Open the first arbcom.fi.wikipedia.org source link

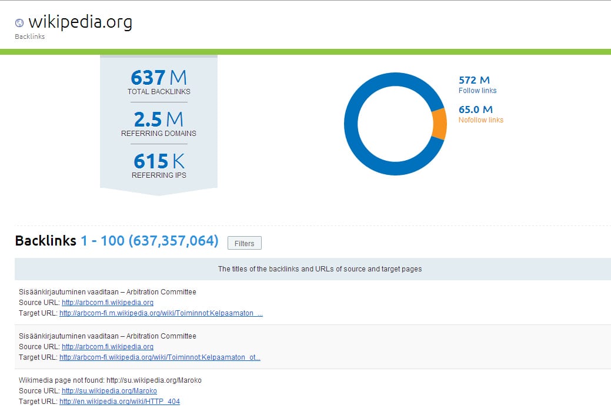[x=108, y=303]
